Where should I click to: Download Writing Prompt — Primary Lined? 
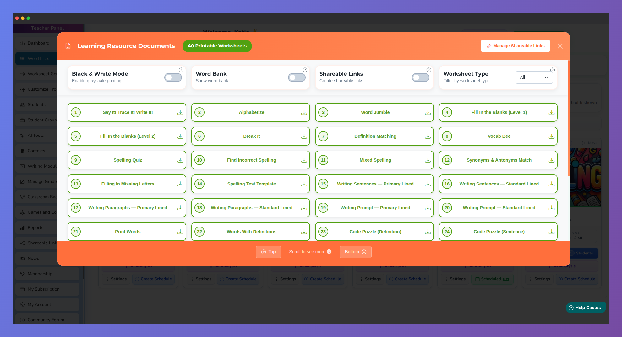428,208
